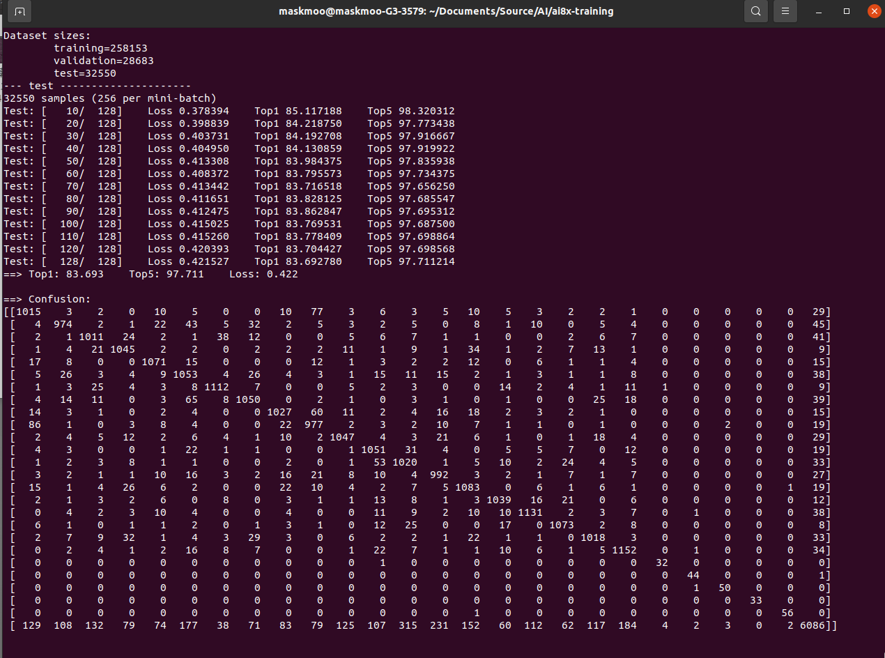Click Top5 value 97.656250
Image resolution: width=885 pixels, height=658 pixels.
click(x=426, y=186)
